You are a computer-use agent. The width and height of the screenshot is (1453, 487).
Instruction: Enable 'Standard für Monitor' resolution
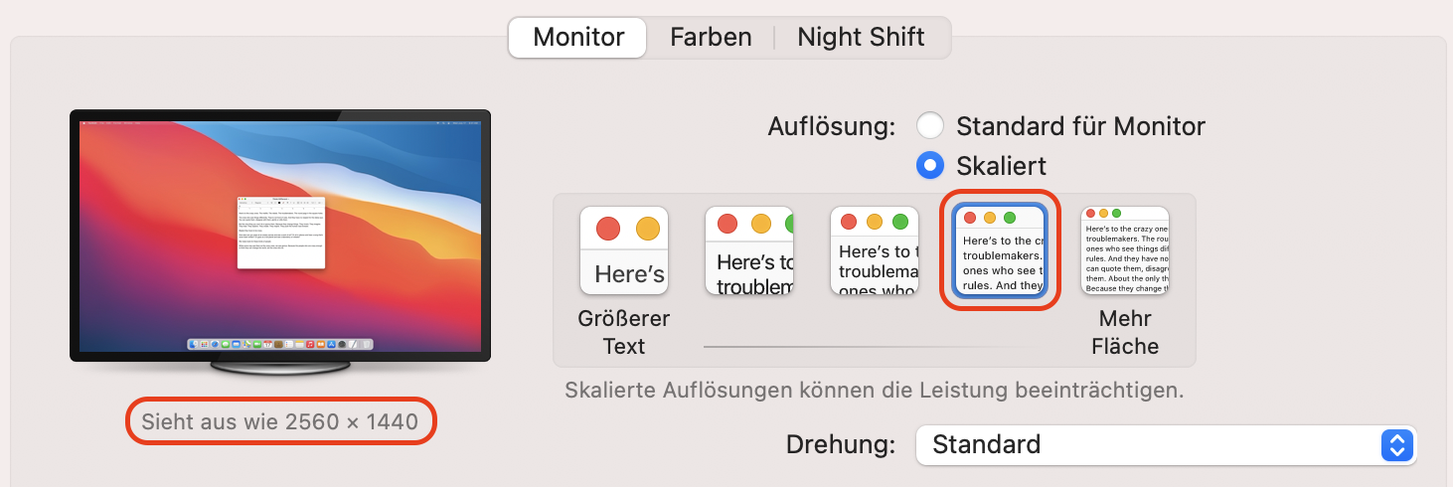[x=930, y=126]
